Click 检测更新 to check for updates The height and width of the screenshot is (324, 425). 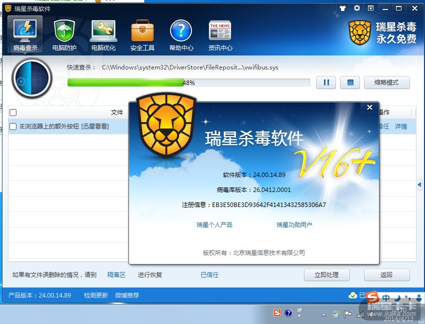coord(96,295)
